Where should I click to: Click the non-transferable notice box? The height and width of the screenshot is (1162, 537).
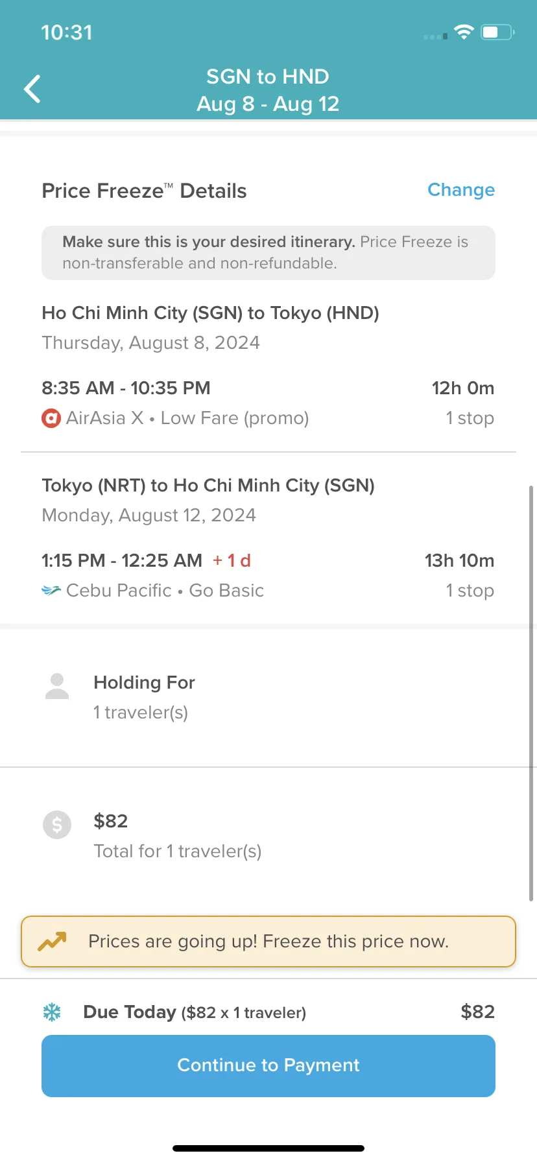click(268, 253)
